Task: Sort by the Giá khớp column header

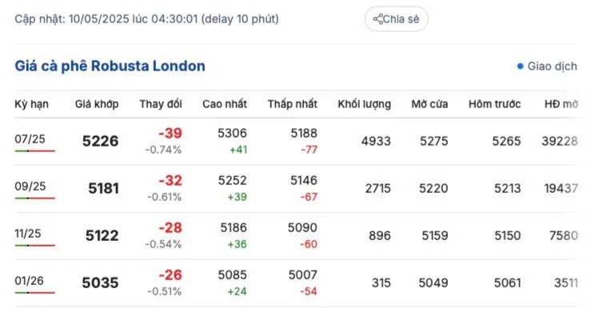Action: [97, 104]
